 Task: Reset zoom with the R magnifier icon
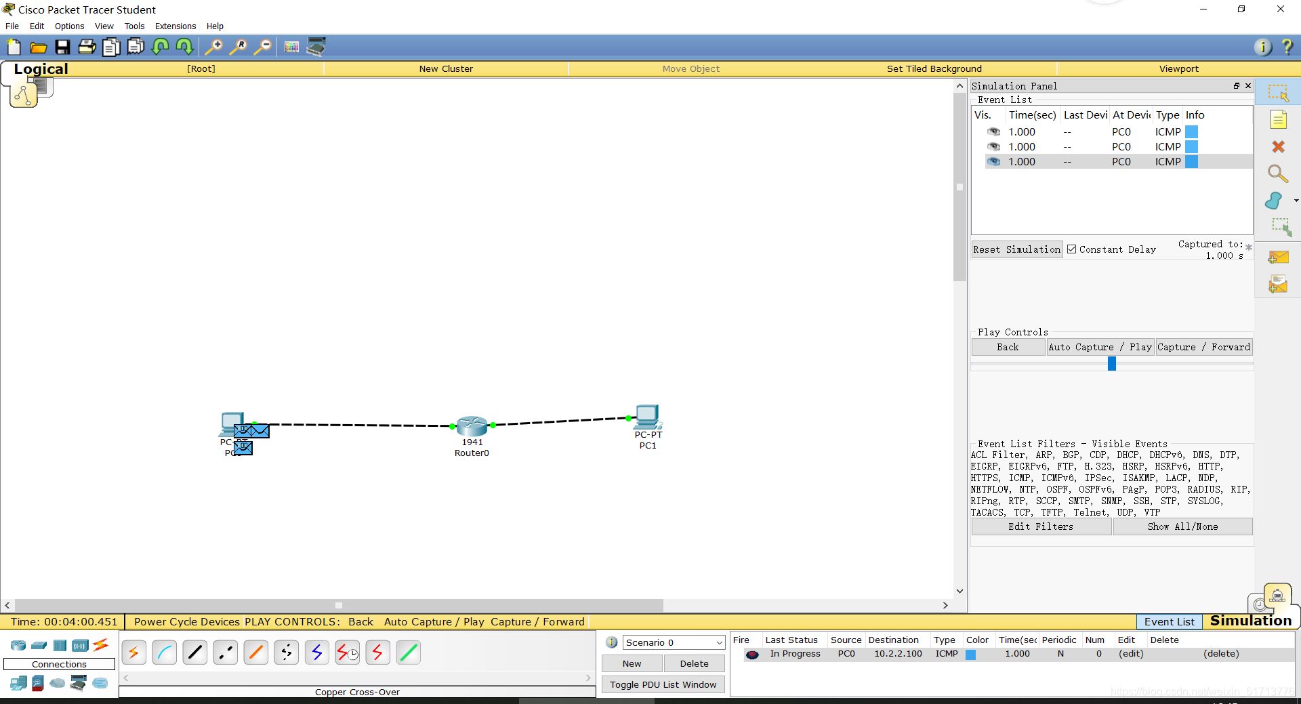click(x=239, y=47)
